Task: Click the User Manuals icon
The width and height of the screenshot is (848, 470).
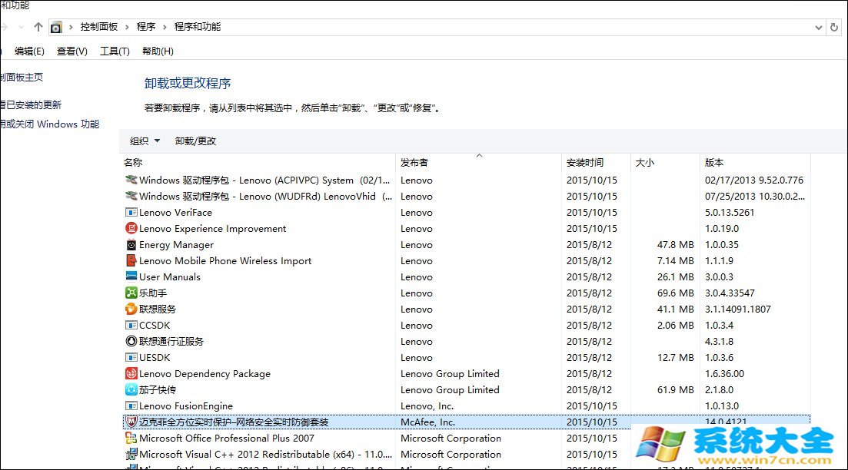Action: pos(131,276)
